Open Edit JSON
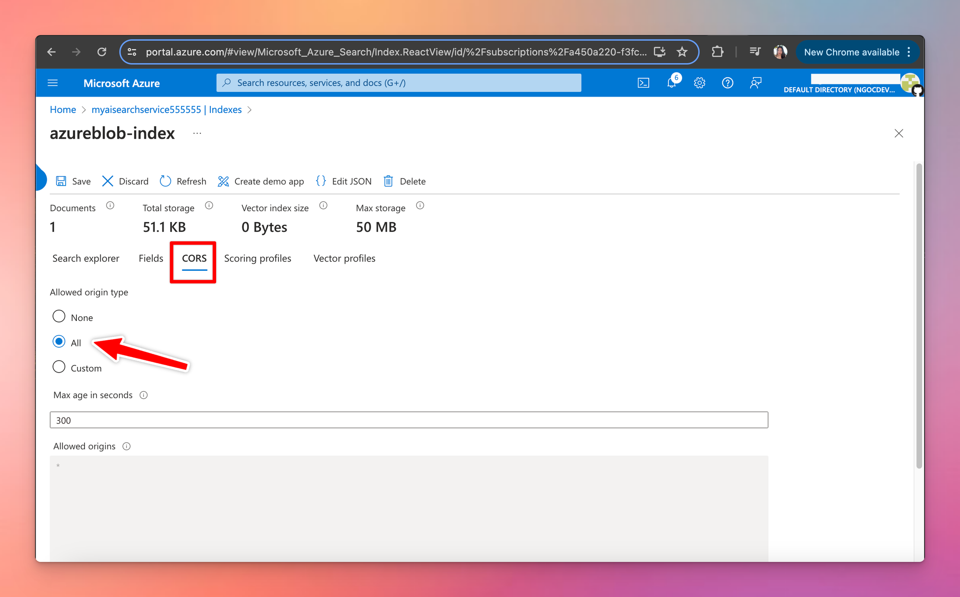The width and height of the screenshot is (960, 597). [344, 181]
